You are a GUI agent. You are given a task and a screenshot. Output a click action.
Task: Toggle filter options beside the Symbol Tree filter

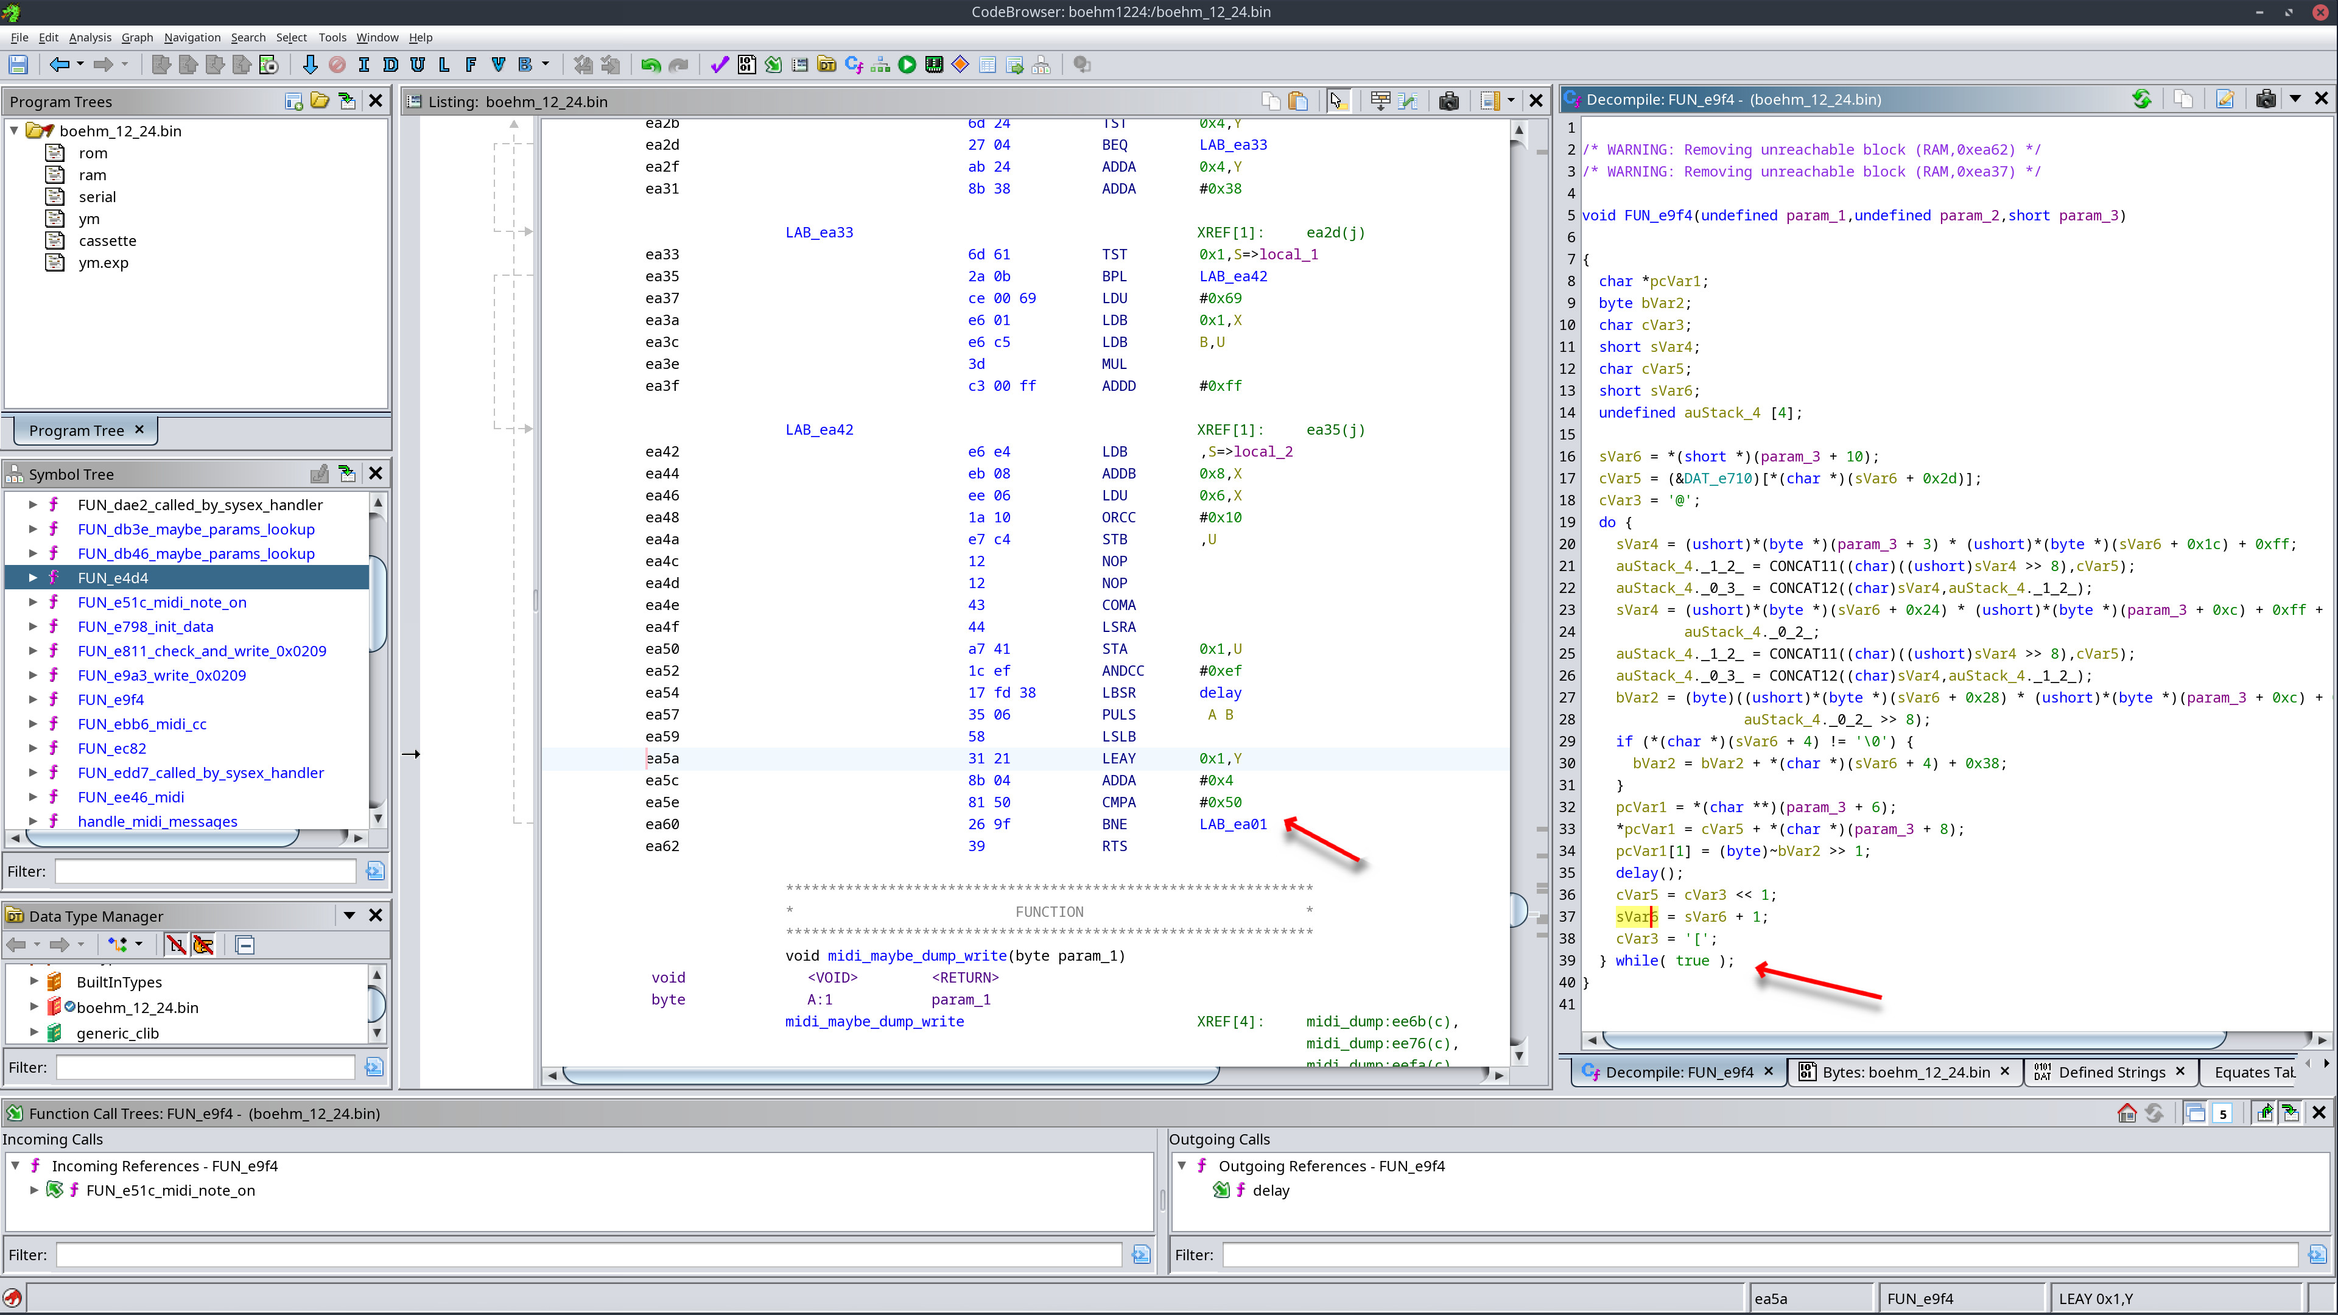[375, 871]
